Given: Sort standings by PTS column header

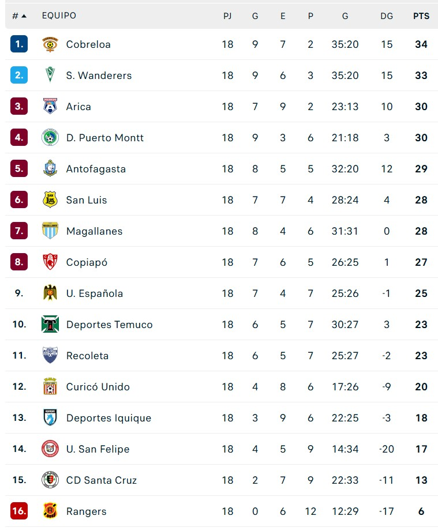Looking at the screenshot, I should [x=421, y=16].
